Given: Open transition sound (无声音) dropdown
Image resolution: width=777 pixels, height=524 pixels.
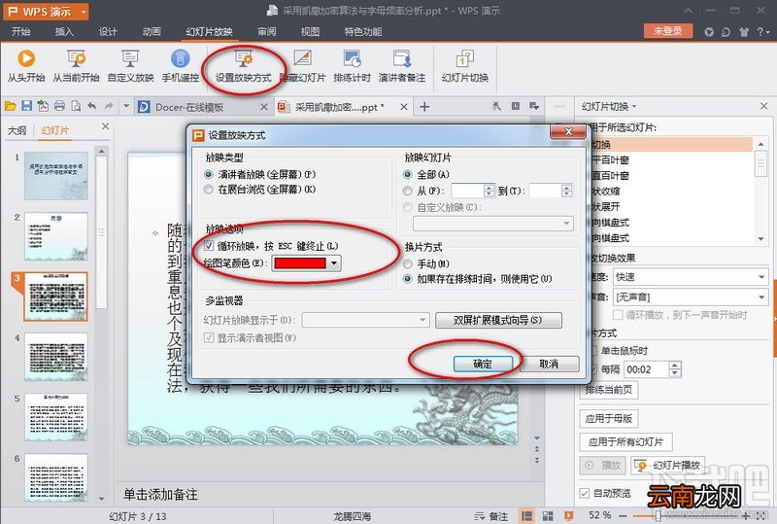Looking at the screenshot, I should pyautogui.click(x=761, y=297).
